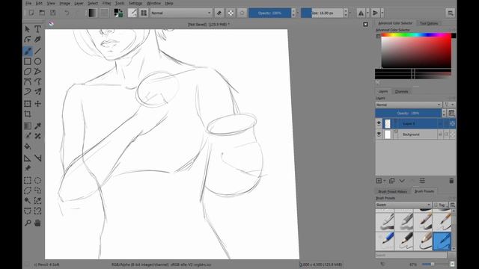Select the Dynamic Brush tool
Viewport: 479px width, 269px height.
pyautogui.click(x=28, y=91)
